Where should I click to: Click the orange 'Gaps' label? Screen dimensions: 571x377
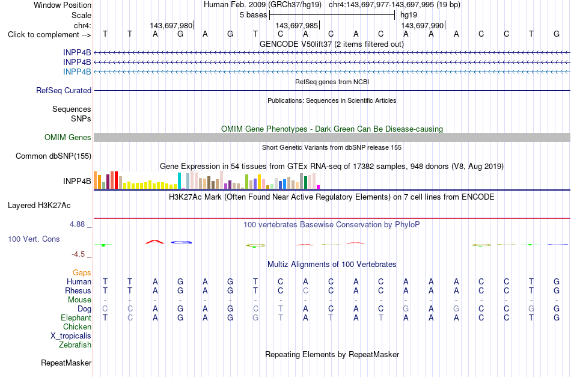tap(82, 273)
